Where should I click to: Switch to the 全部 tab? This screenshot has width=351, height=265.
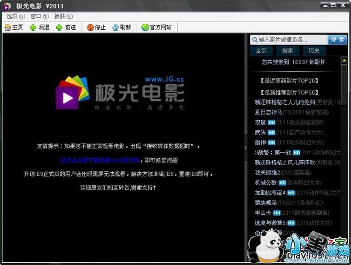click(261, 51)
